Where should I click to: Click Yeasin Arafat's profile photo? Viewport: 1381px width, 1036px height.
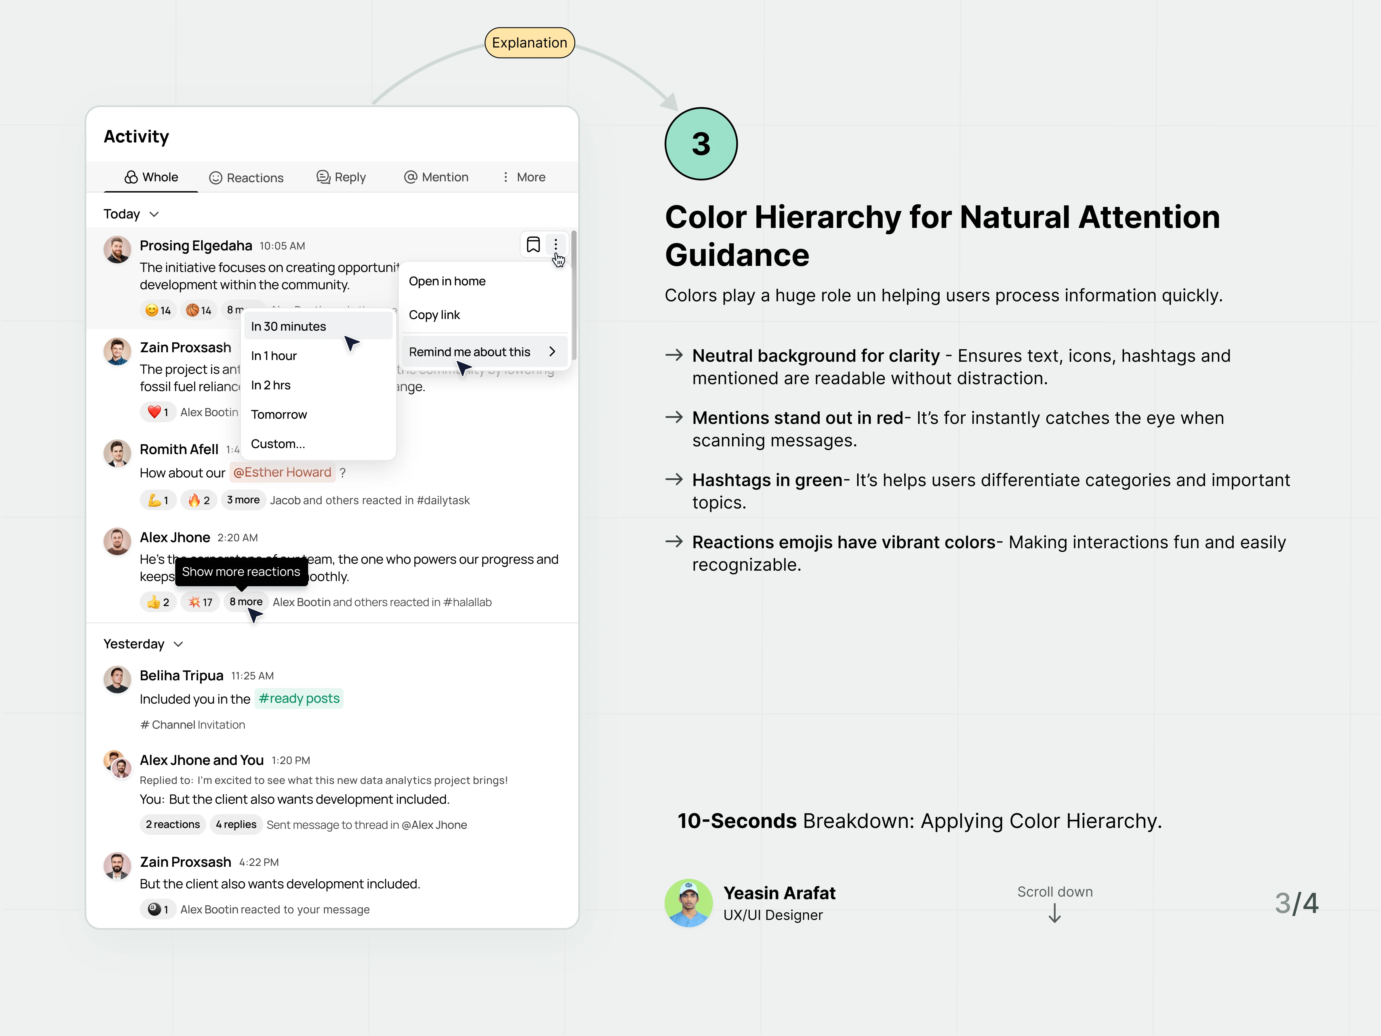[x=688, y=903]
